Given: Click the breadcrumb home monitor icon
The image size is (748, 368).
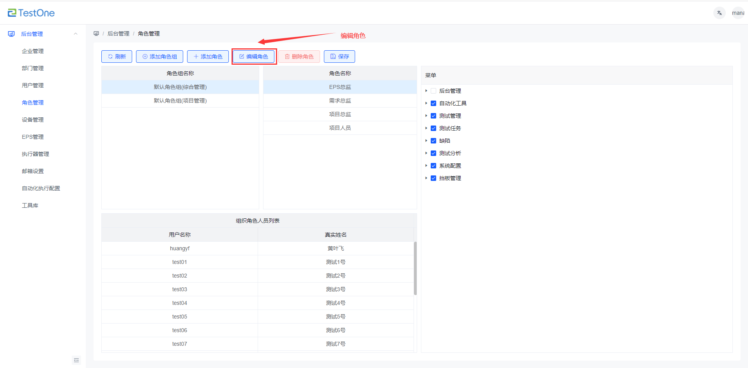Looking at the screenshot, I should coord(96,34).
